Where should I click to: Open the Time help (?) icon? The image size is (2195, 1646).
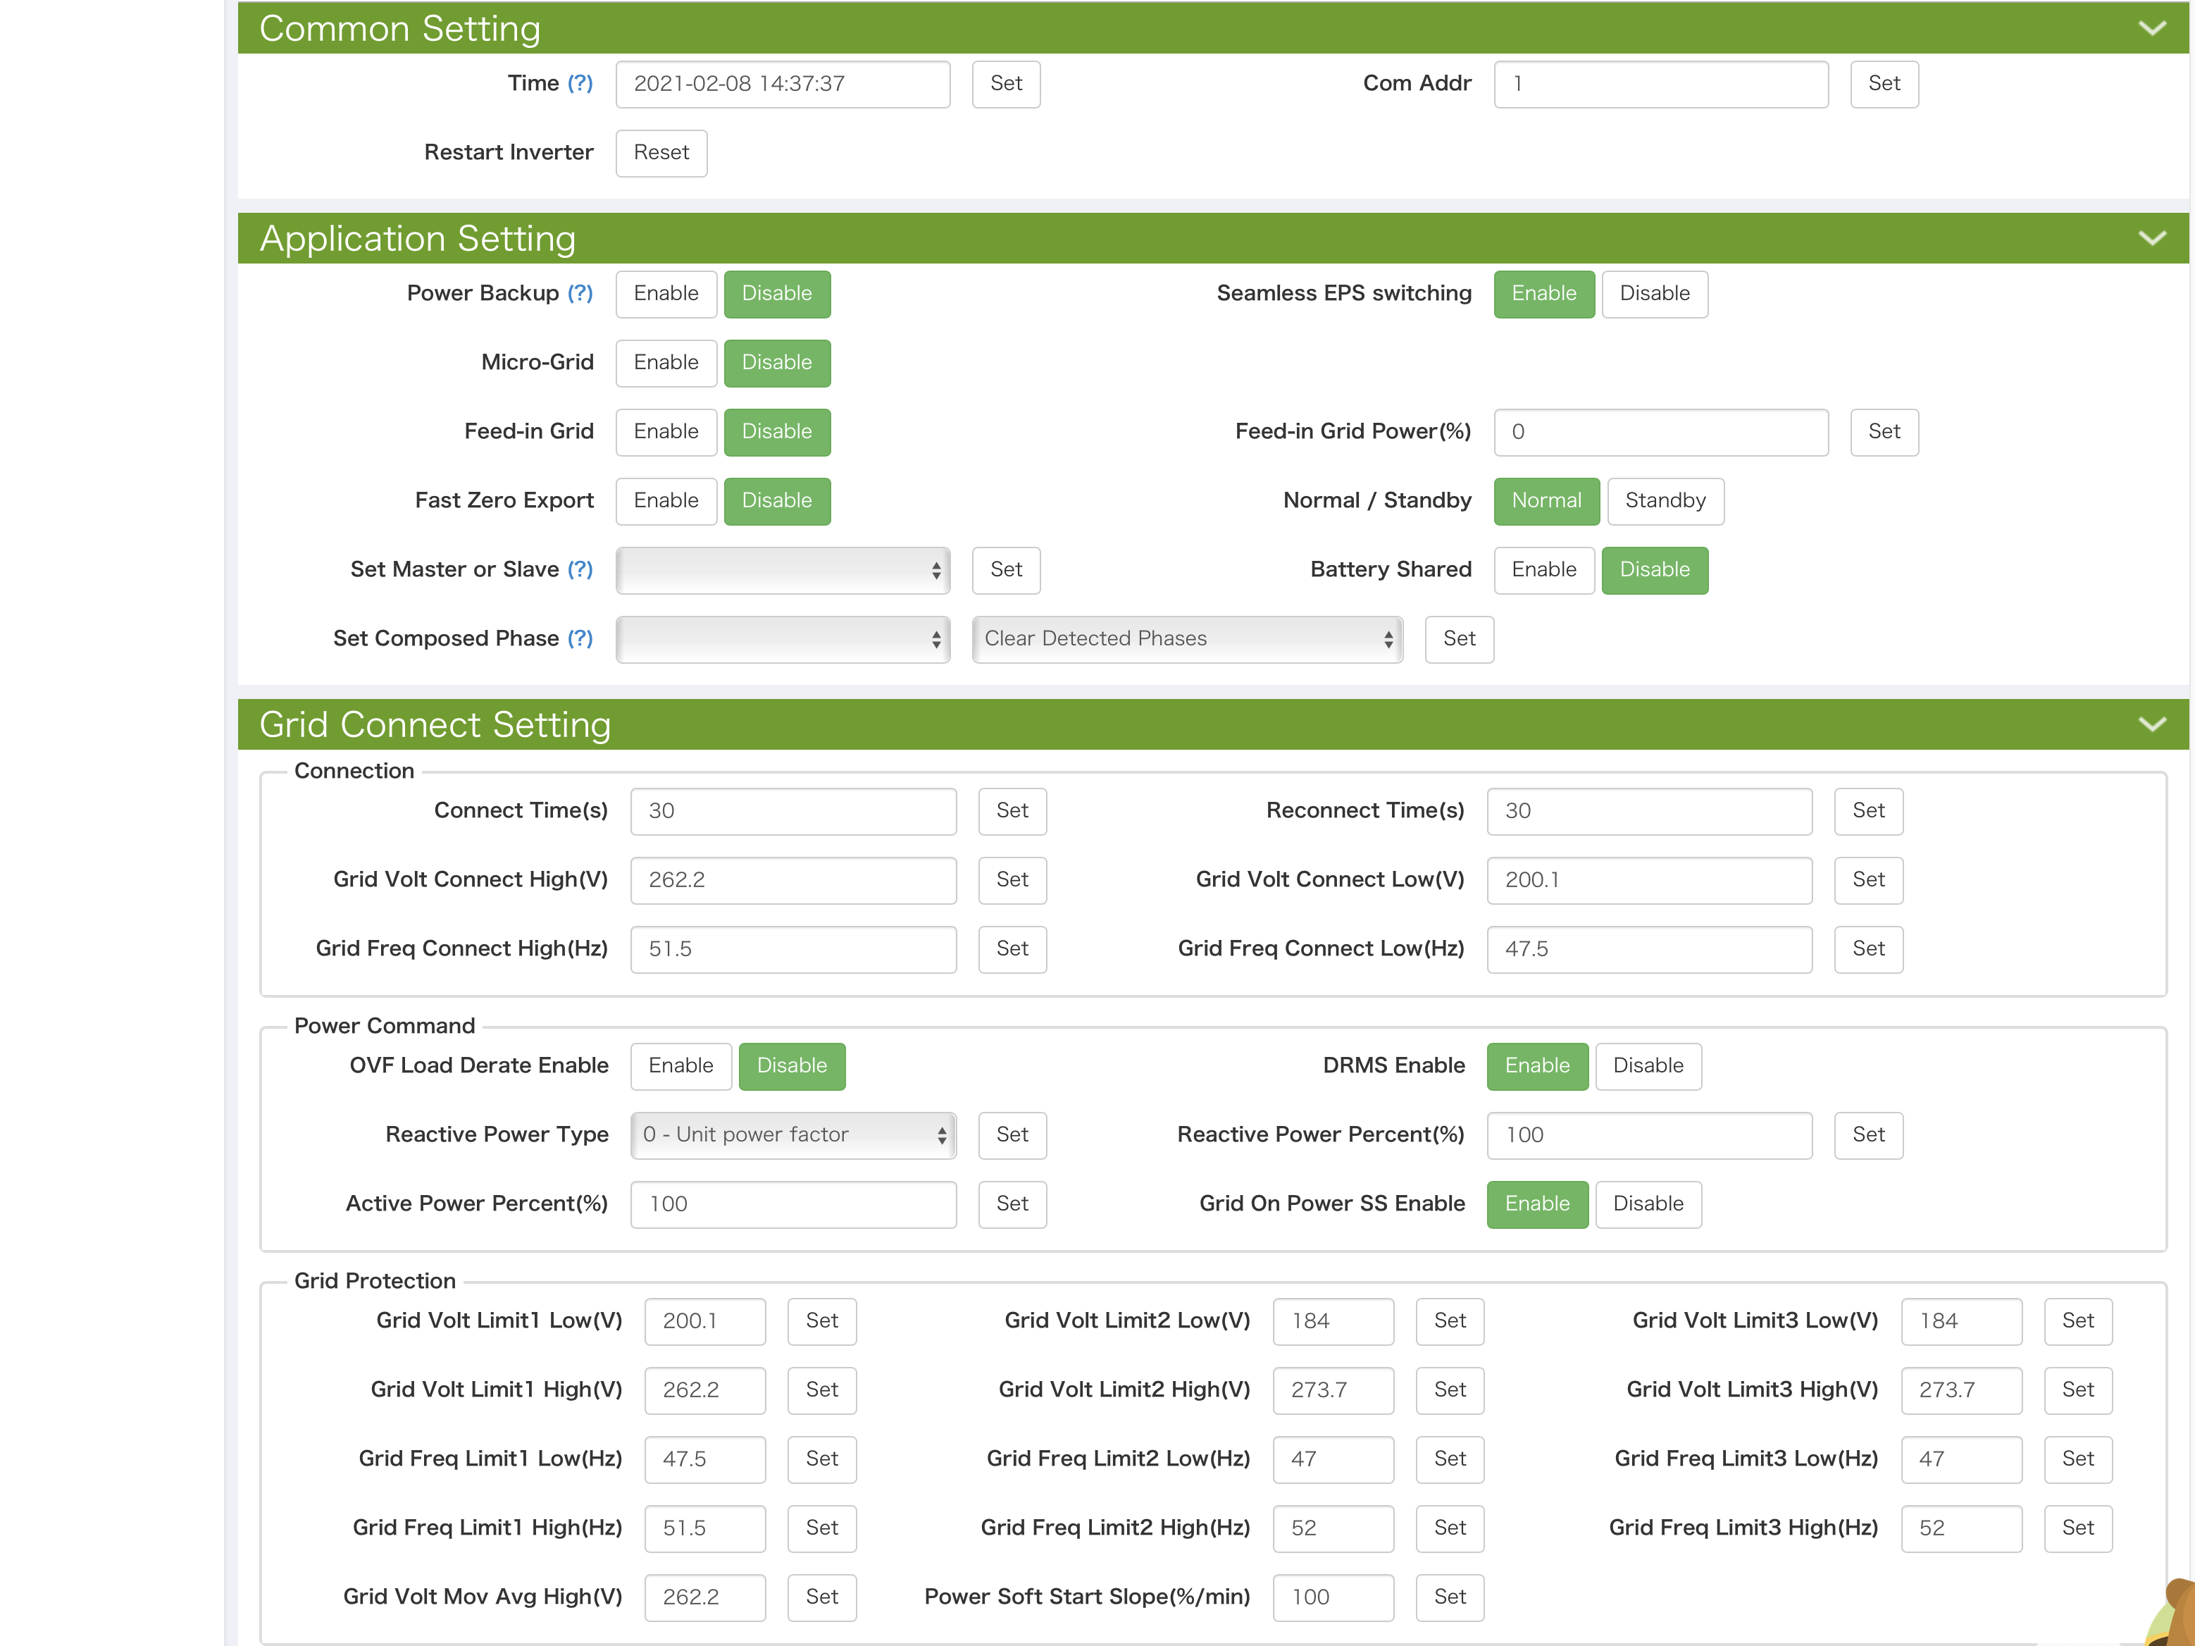[x=580, y=83]
